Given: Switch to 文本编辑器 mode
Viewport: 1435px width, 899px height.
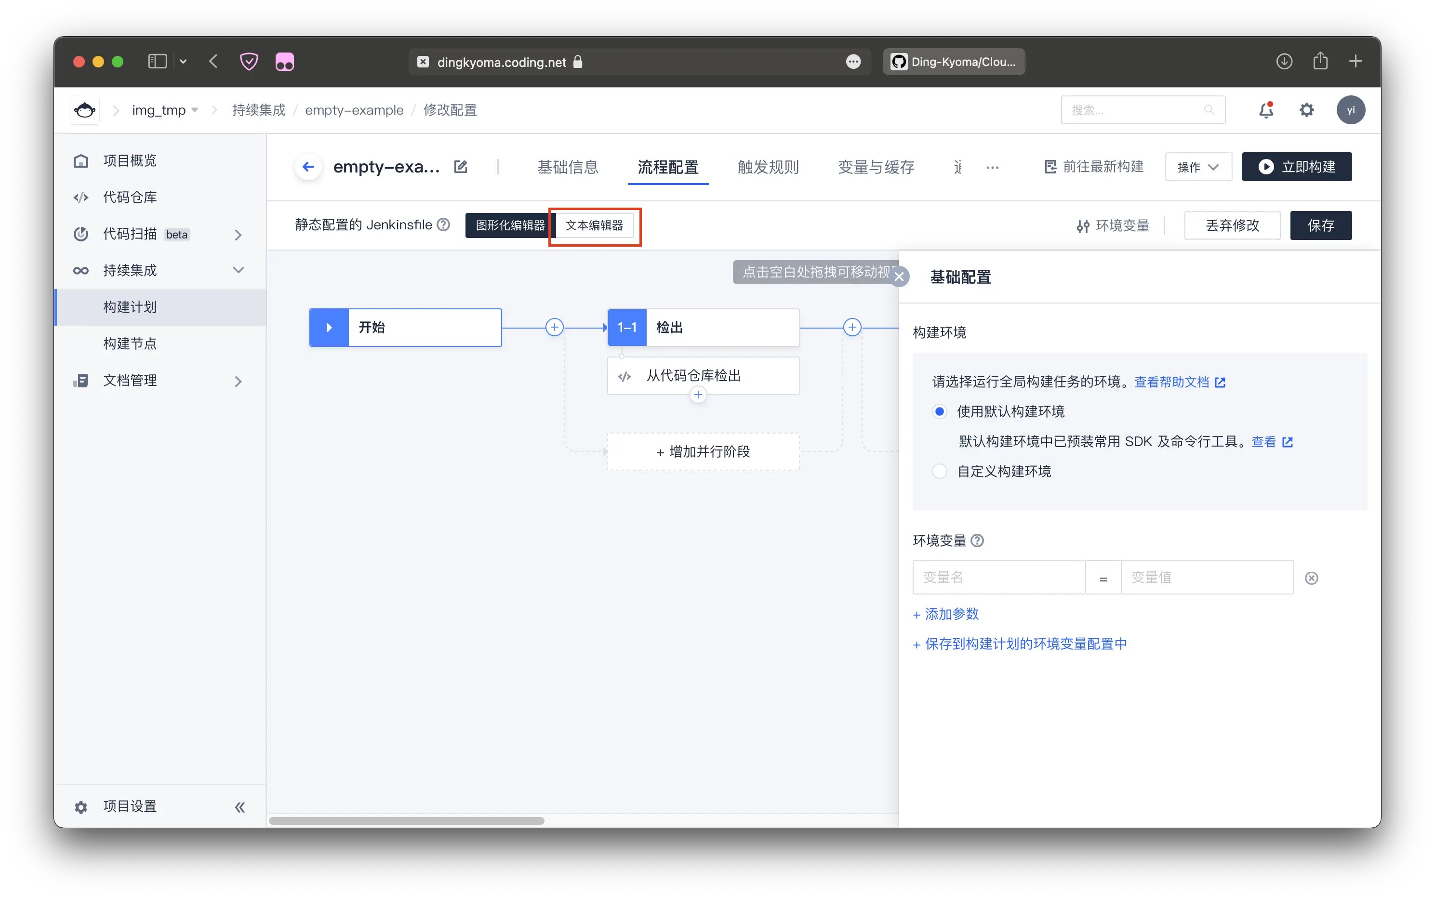Looking at the screenshot, I should point(594,225).
